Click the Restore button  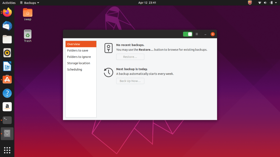130,57
